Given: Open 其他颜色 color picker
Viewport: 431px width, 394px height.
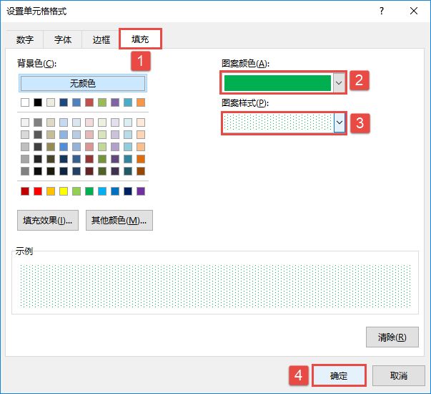Looking at the screenshot, I should point(119,220).
